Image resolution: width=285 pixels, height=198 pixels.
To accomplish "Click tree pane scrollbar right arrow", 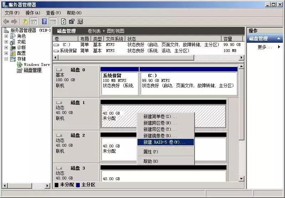I will (47, 186).
